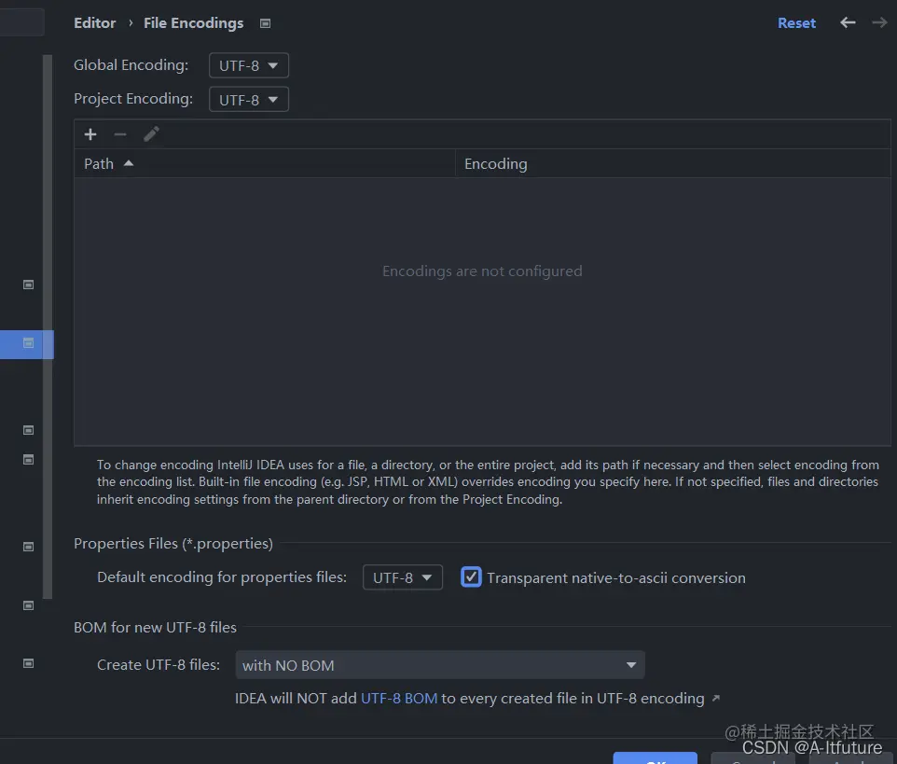Image resolution: width=897 pixels, height=764 pixels.
Task: Open default properties files encoding dropdown
Action: click(403, 577)
